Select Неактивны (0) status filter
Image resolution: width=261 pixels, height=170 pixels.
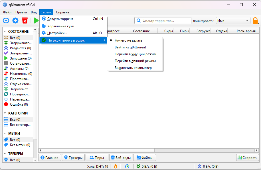pyautogui.click(x=18, y=74)
